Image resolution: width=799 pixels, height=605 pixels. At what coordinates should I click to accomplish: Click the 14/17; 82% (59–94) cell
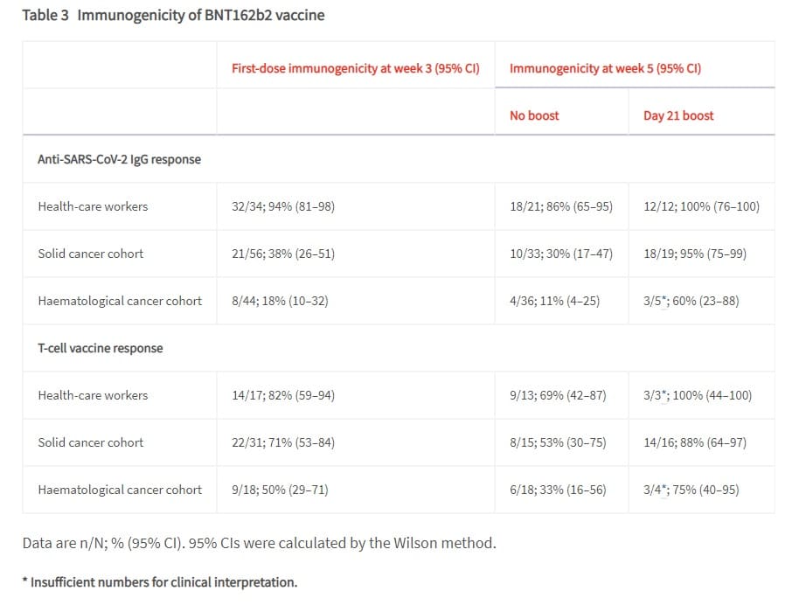click(x=283, y=395)
